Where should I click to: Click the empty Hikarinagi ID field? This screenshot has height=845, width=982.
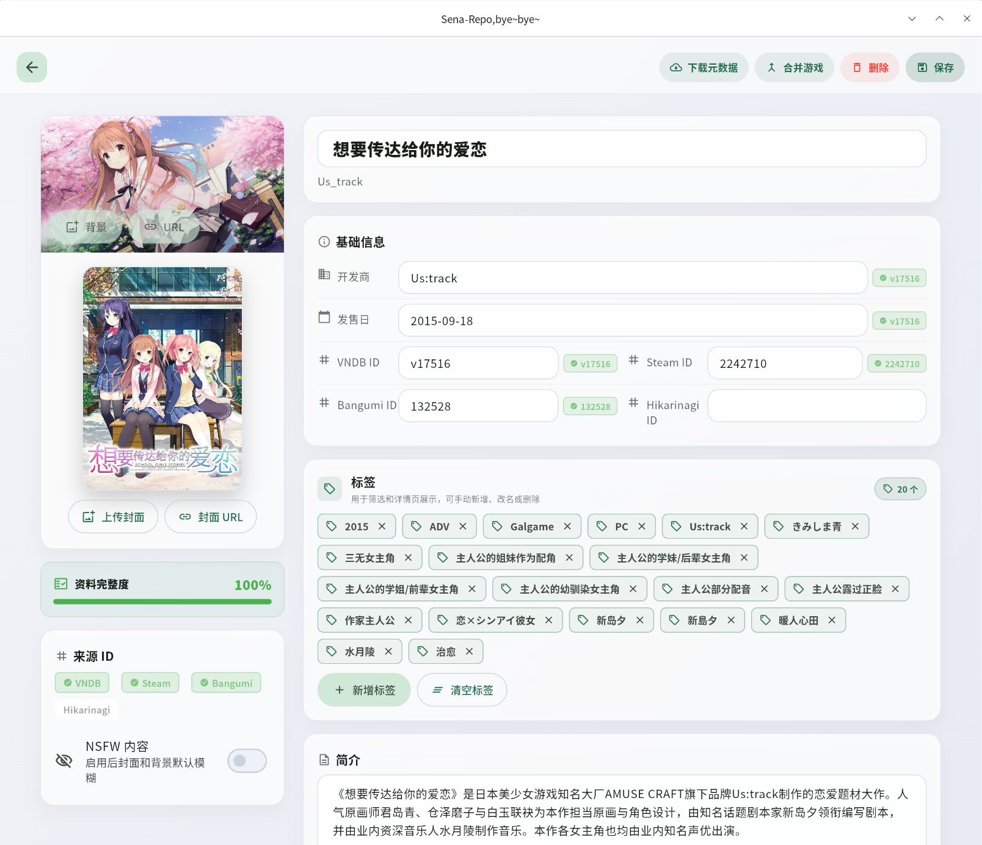817,406
